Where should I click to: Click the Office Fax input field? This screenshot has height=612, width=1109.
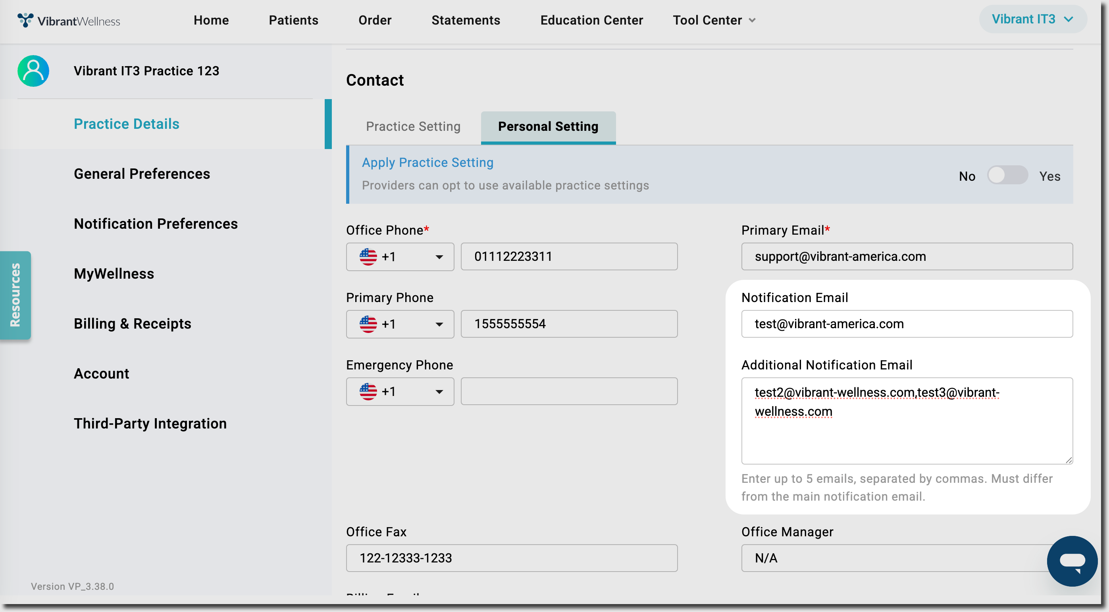coord(511,558)
